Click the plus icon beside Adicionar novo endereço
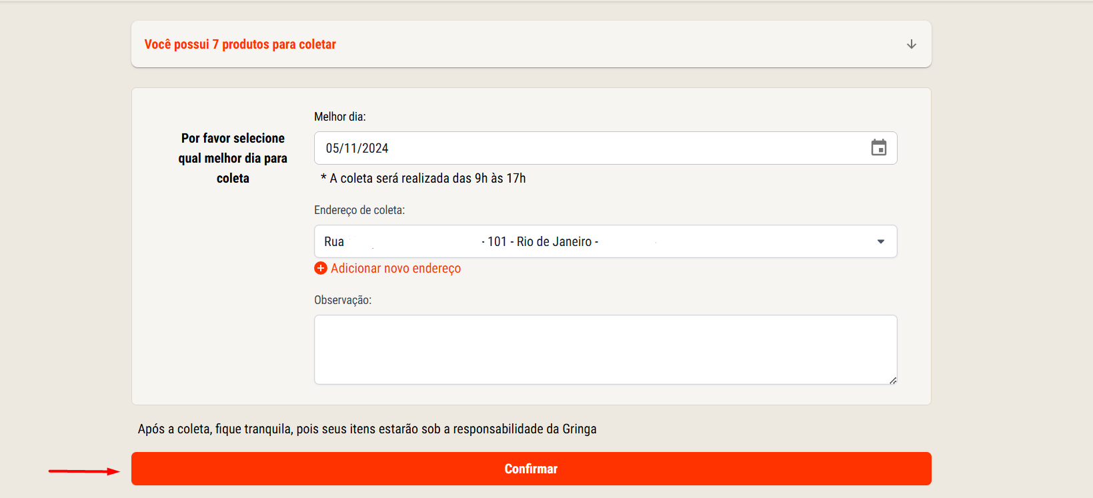 (x=321, y=268)
